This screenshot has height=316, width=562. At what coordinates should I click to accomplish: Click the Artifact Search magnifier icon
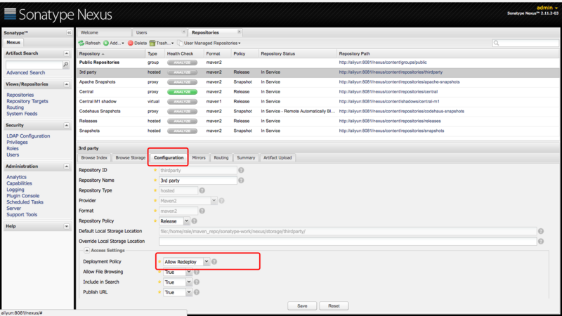67,65
